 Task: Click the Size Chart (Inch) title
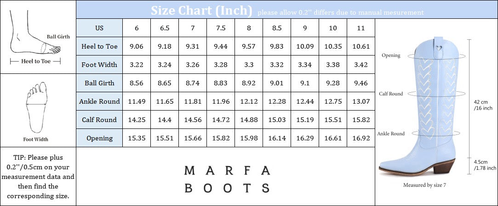[x=201, y=10]
